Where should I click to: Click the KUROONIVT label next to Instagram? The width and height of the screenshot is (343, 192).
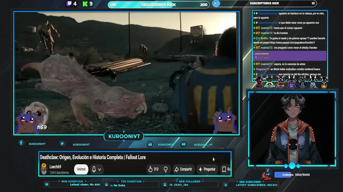click(166, 145)
